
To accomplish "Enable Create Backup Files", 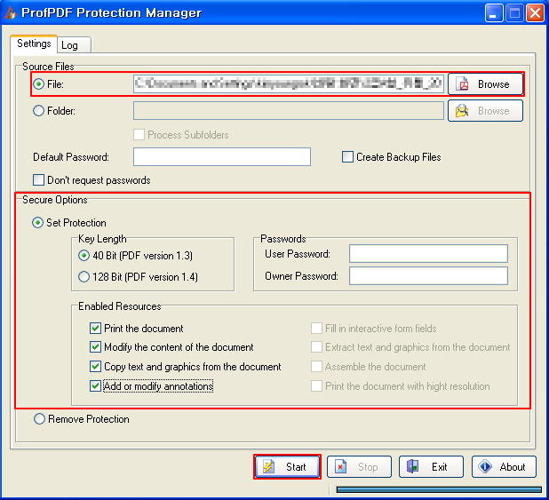I will point(347,157).
